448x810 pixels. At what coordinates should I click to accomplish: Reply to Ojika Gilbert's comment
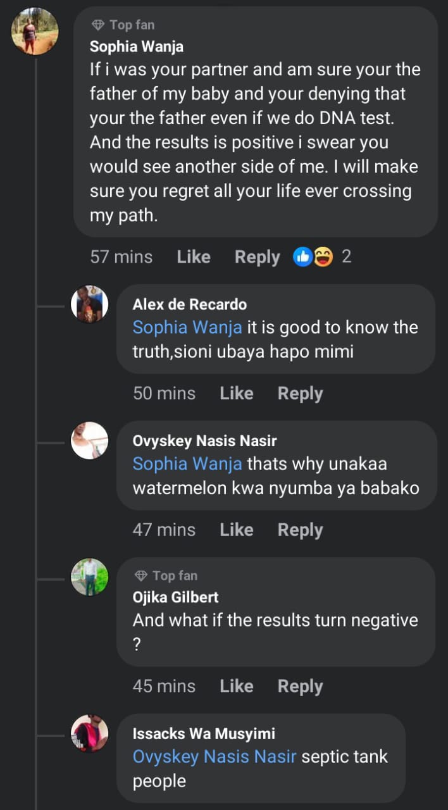[300, 686]
